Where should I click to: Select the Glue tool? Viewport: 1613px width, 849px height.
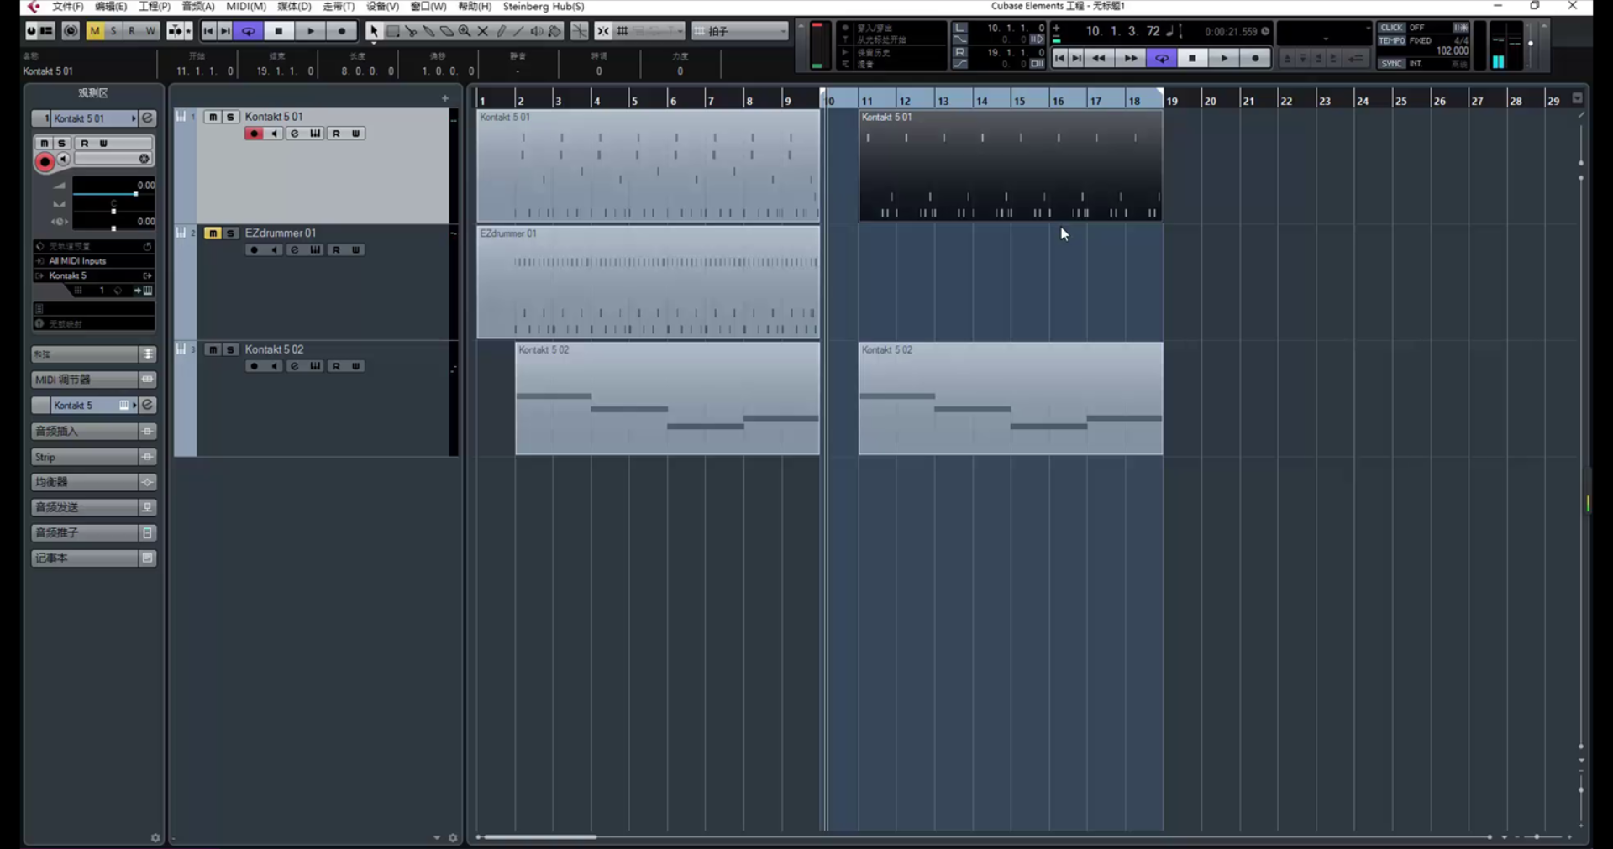428,31
